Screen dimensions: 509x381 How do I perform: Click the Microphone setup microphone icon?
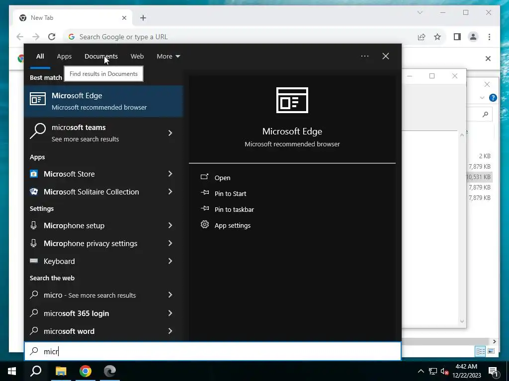33,225
